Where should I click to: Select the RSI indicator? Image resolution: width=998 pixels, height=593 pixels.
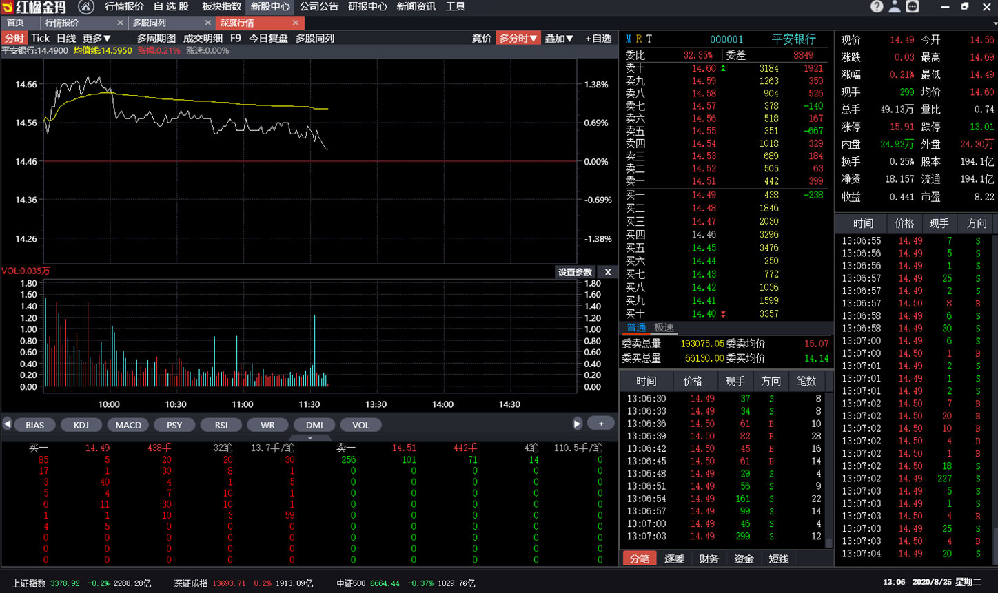221,425
